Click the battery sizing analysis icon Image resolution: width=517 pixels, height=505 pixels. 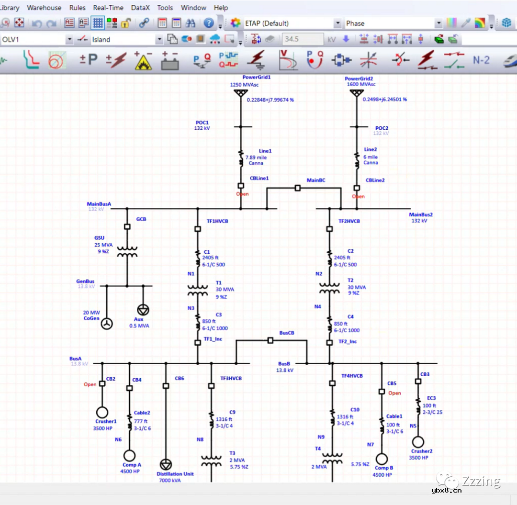(x=169, y=60)
